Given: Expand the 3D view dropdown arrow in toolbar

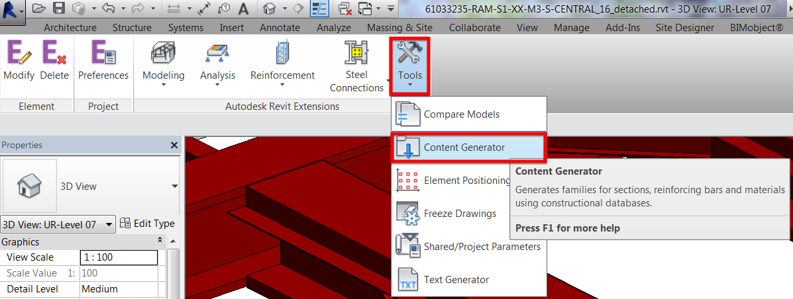Looking at the screenshot, I should [286, 9].
